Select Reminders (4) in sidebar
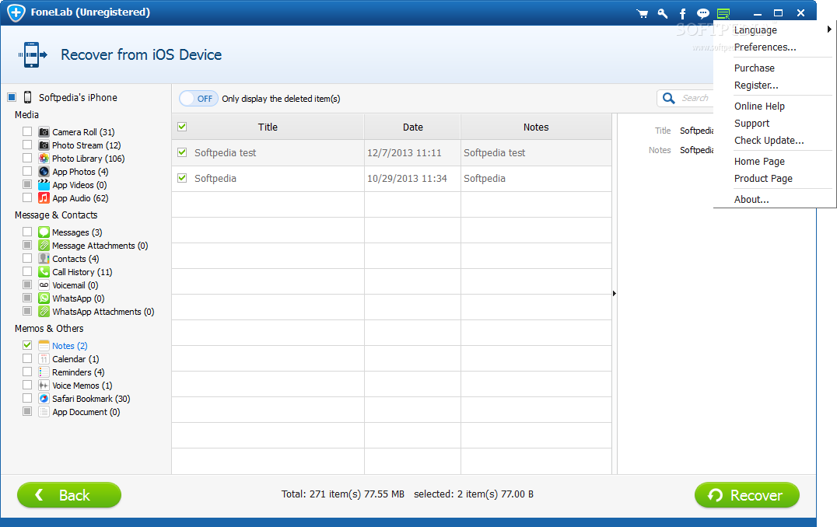 click(78, 372)
